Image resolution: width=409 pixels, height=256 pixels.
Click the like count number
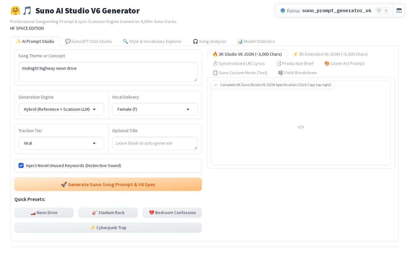click(x=386, y=11)
